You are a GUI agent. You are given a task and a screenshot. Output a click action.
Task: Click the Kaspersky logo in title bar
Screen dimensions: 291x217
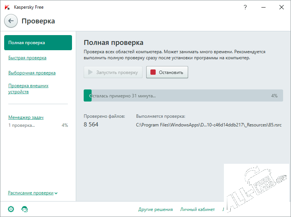(x=7, y=7)
